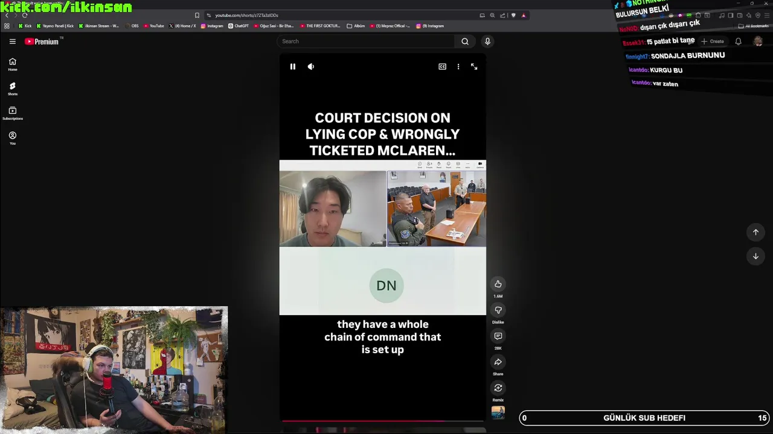Open the apps grid in bookmarks bar
The image size is (773, 434).
(x=7, y=26)
